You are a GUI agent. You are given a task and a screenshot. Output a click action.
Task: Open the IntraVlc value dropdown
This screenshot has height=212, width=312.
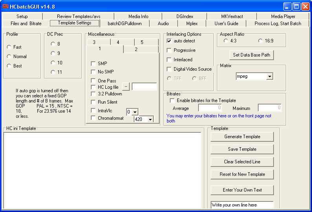(x=135, y=112)
